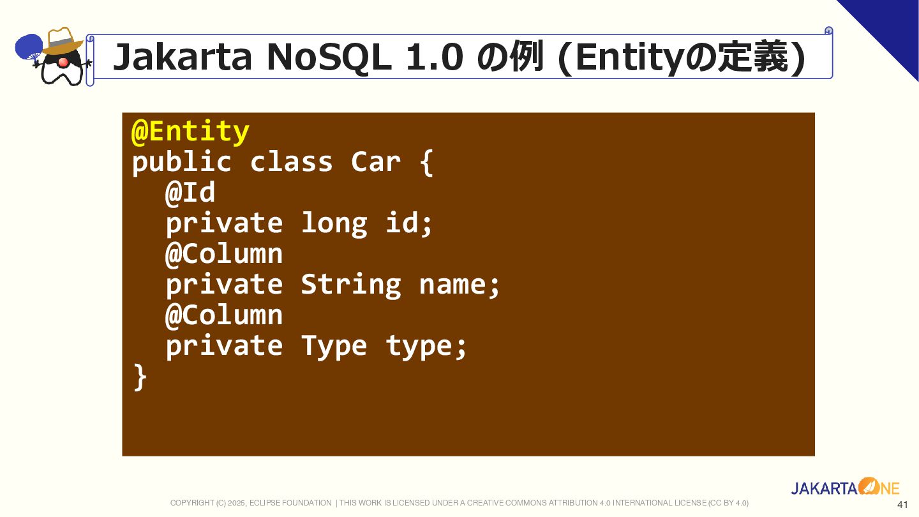
Task: Click the copyright notice footer text
Action: (x=459, y=503)
